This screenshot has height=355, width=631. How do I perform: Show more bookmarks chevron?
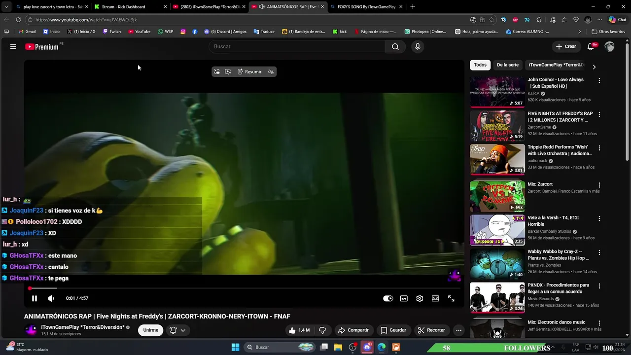(580, 32)
